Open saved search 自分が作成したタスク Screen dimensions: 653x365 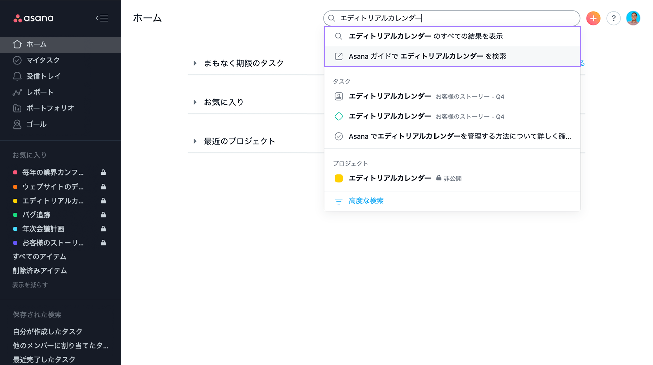(x=48, y=332)
